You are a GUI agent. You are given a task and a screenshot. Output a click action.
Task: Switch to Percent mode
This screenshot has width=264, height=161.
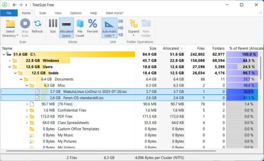point(92,23)
